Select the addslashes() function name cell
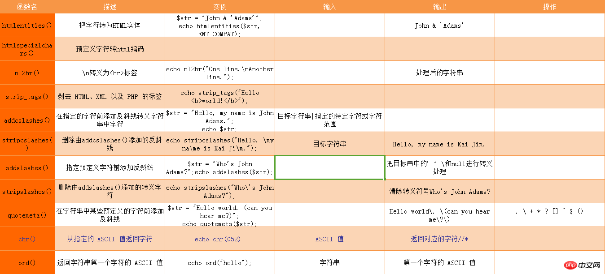The image size is (605, 274). (x=27, y=167)
